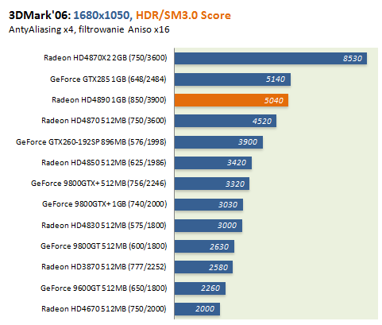
Task: Click the bar value 8530
Action: (x=353, y=58)
